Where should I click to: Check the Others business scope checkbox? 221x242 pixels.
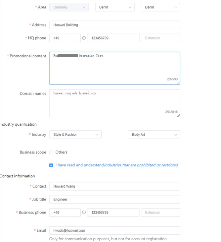pos(51,153)
